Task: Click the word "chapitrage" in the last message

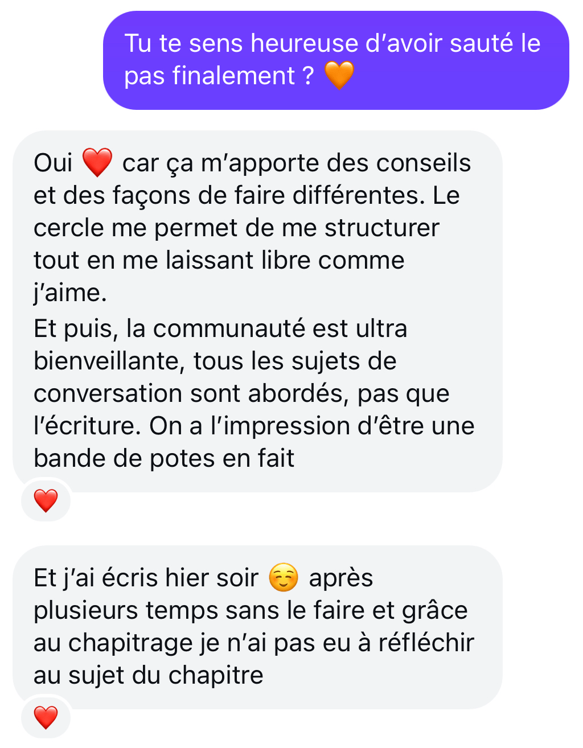Action: (x=131, y=643)
